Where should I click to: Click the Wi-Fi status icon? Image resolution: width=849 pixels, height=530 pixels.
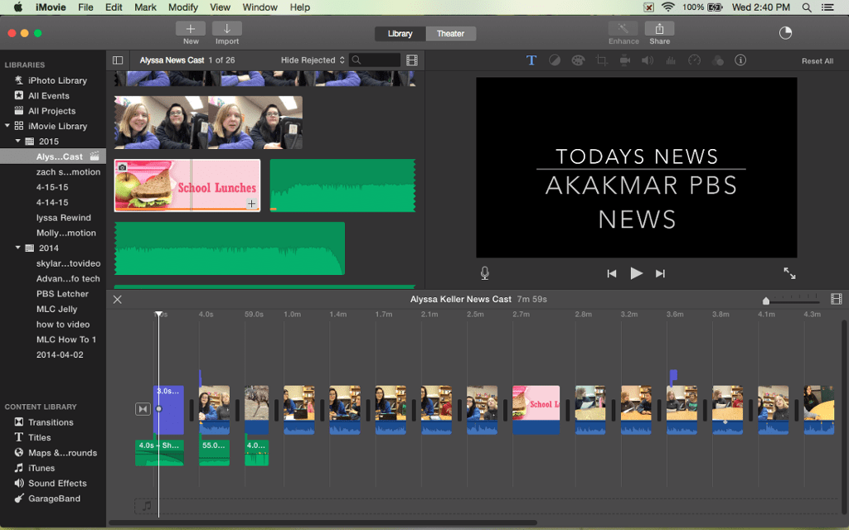click(x=668, y=7)
